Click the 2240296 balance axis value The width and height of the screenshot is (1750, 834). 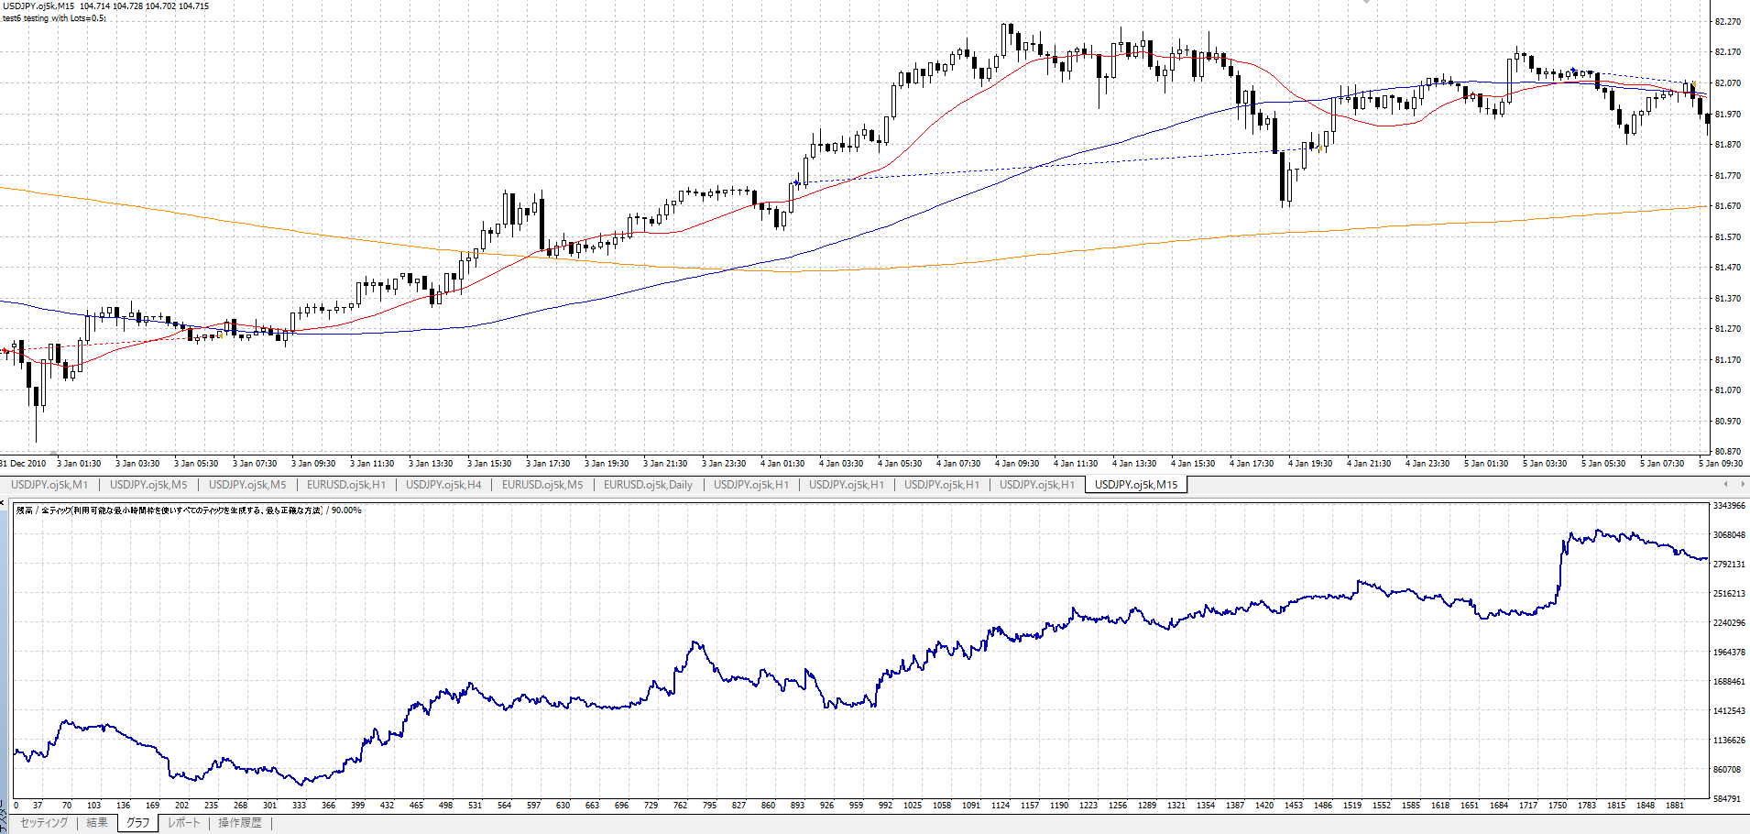pos(1729,623)
